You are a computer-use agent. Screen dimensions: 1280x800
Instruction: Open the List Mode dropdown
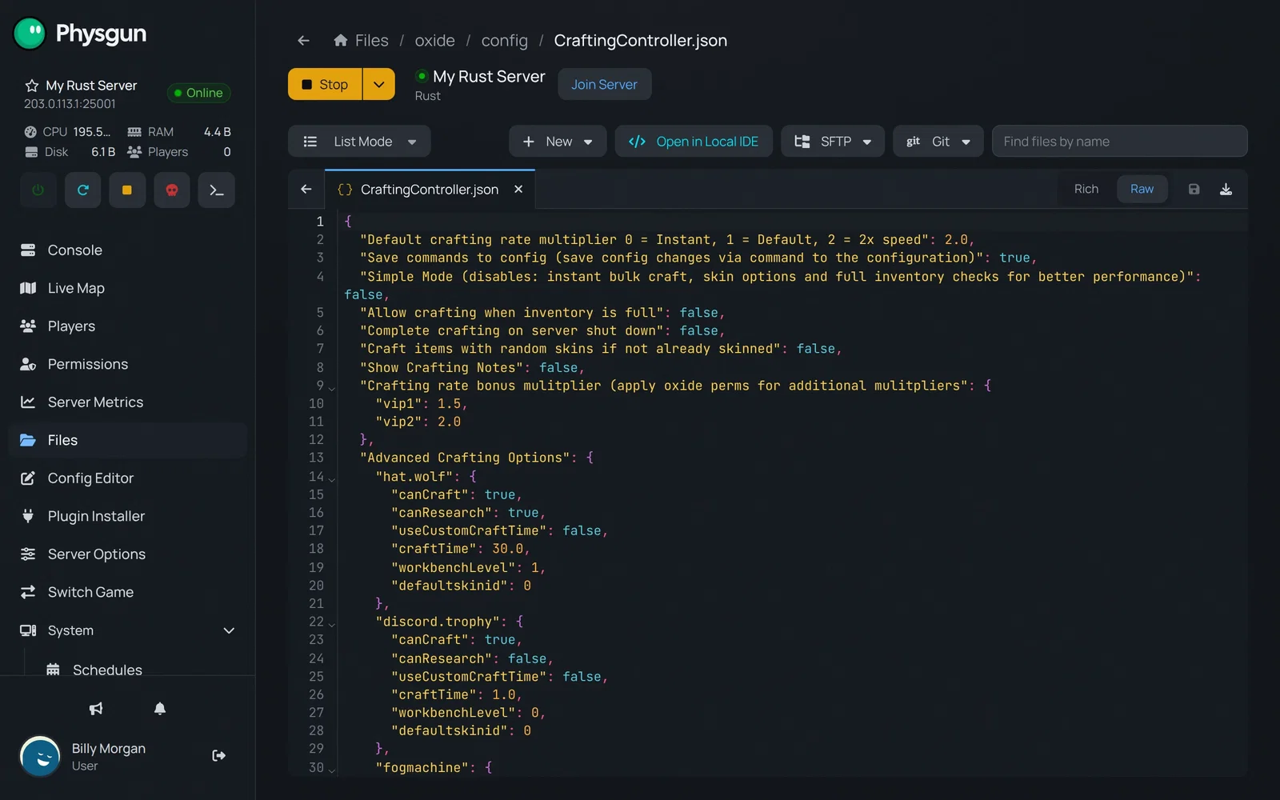point(359,142)
